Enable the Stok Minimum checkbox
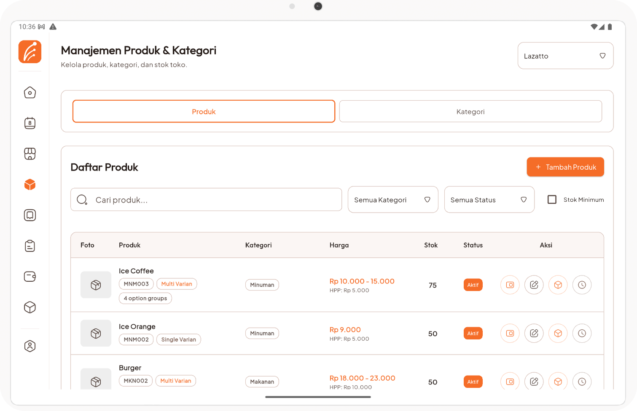This screenshot has height=411, width=637. coord(552,200)
